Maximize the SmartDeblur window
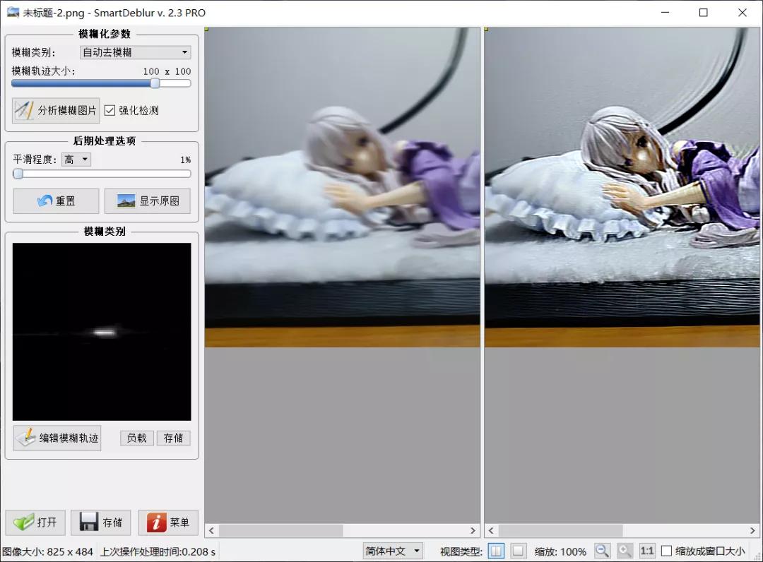 (703, 13)
